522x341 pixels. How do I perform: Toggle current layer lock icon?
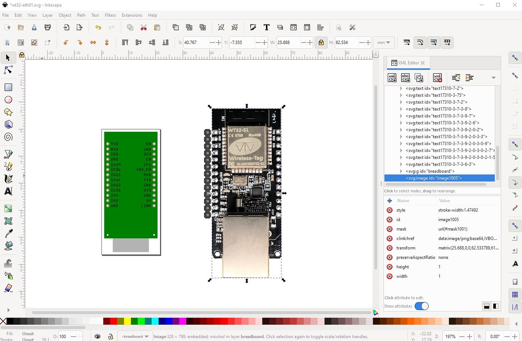coord(110,336)
